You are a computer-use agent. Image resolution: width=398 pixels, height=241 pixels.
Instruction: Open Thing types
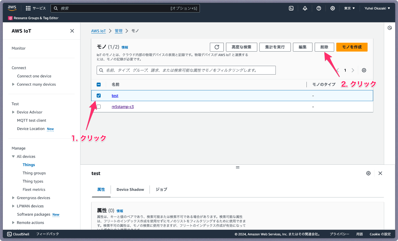[33, 181]
